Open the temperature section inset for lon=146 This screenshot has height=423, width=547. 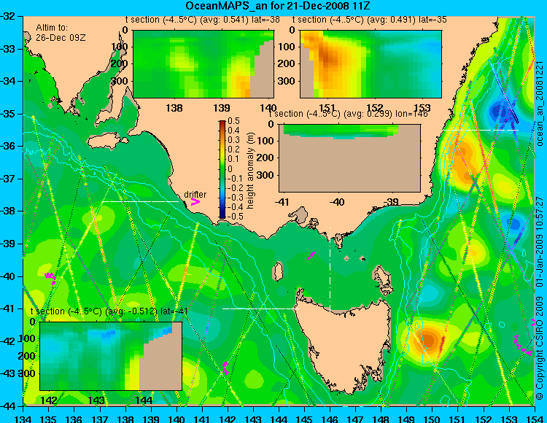(x=349, y=158)
